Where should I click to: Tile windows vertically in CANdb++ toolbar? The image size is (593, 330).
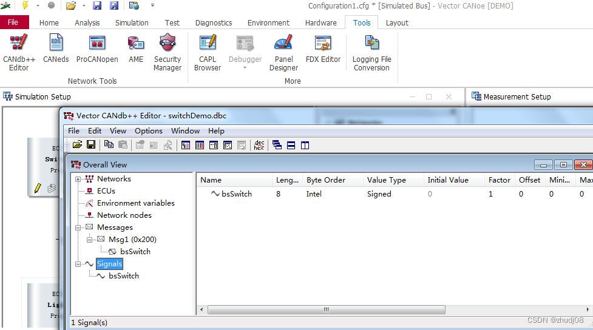click(x=305, y=145)
